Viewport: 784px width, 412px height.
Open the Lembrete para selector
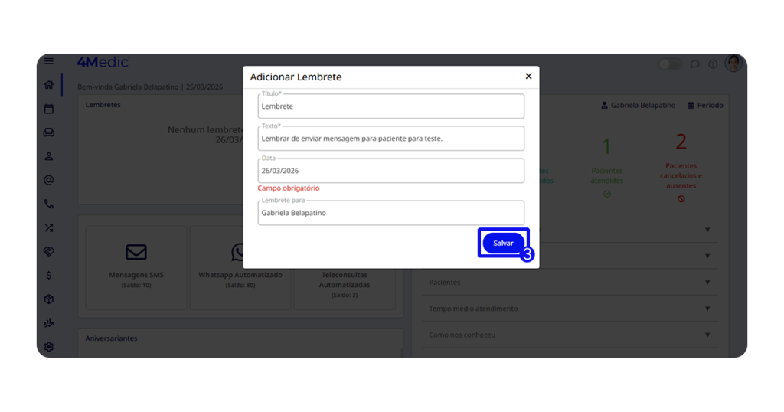[x=391, y=213]
